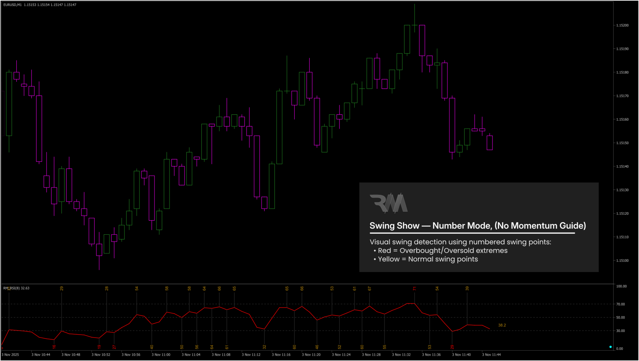The height and width of the screenshot is (361, 639).
Task: Click the 'Yellow = Normal swing points' bullet
Action: [426, 259]
